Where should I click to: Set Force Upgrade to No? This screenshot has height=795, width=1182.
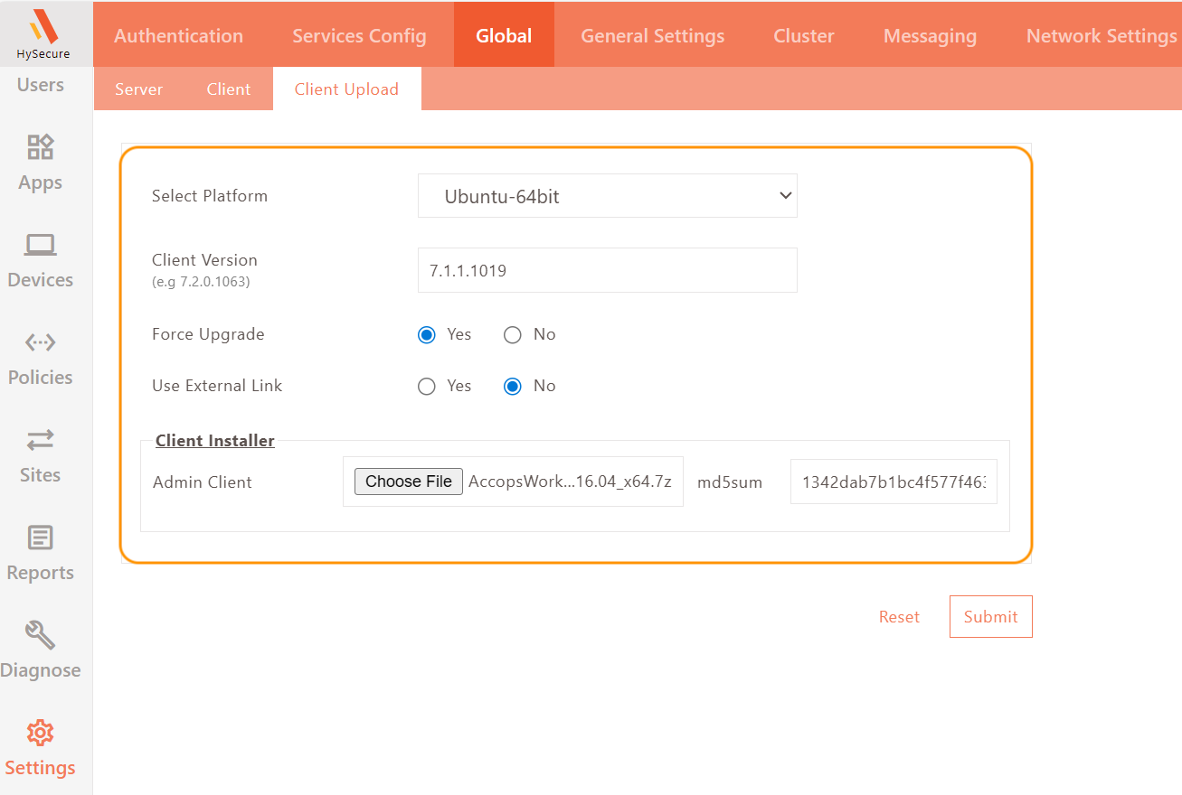click(513, 335)
